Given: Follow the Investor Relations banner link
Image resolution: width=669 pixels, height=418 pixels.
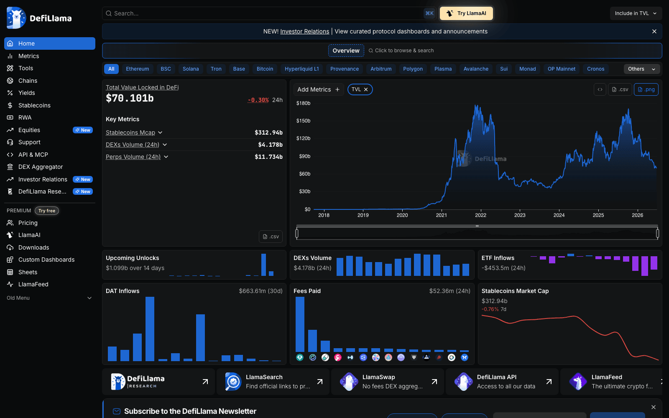Looking at the screenshot, I should (305, 31).
